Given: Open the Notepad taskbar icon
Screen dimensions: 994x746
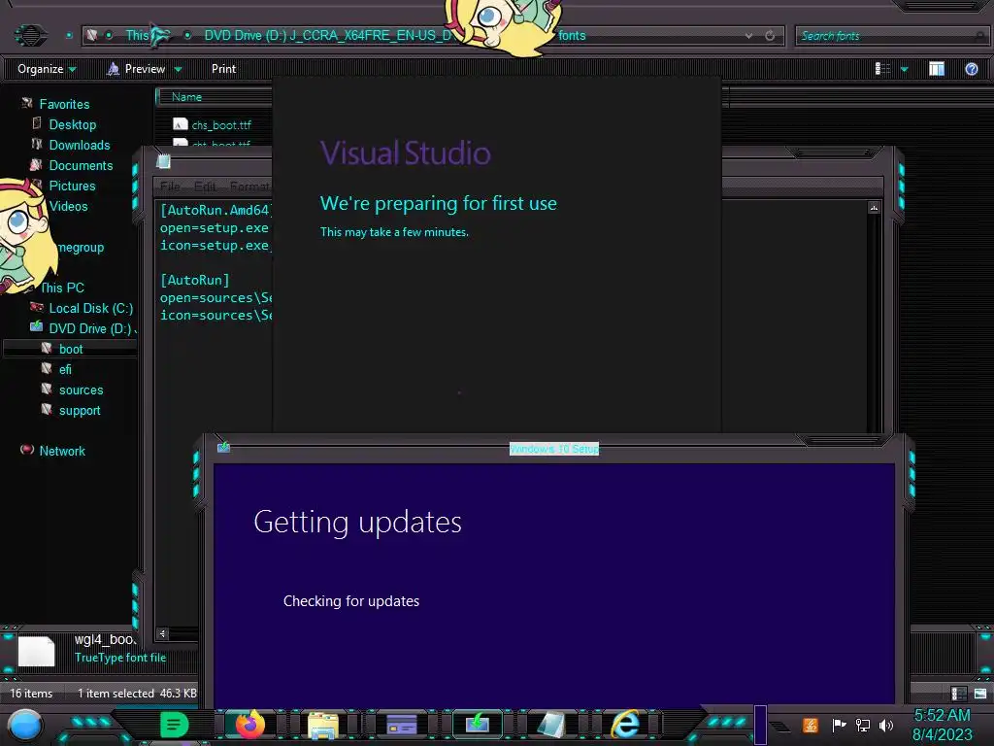Looking at the screenshot, I should pyautogui.click(x=551, y=725).
